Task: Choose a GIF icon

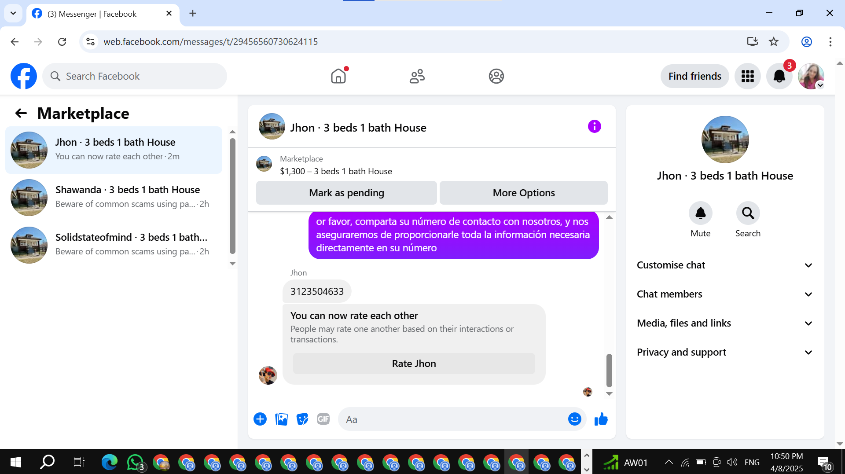Action: [x=323, y=419]
